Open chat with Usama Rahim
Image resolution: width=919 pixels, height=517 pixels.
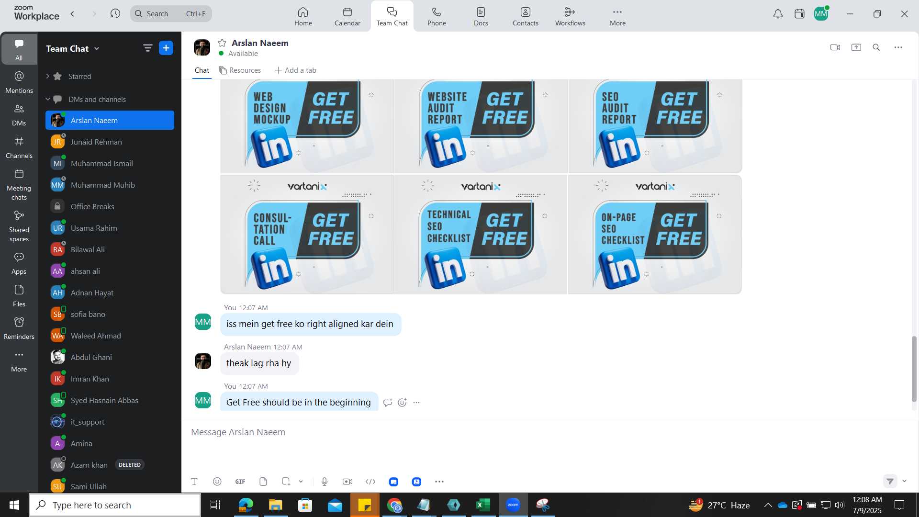click(x=110, y=228)
